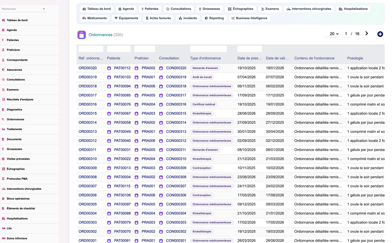The width and height of the screenshot is (392, 243).
Task: Sort by Posologie column header
Action: (355, 58)
